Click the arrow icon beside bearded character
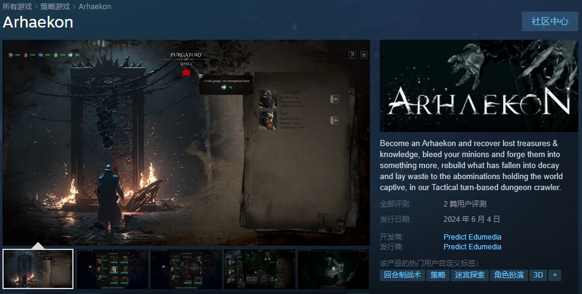This screenshot has height=294, width=582. pyautogui.click(x=334, y=120)
